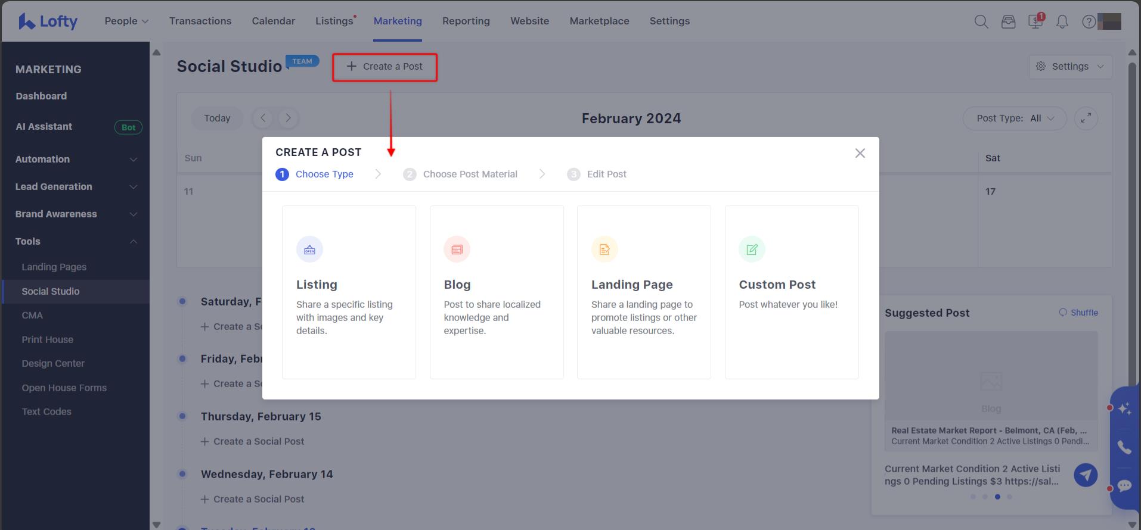Select the third suggested post carousel dot
This screenshot has width=1141, height=530.
click(x=997, y=497)
